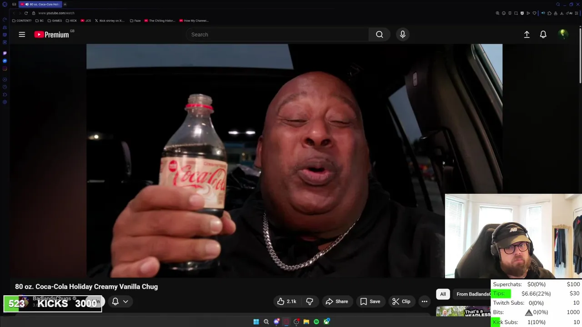This screenshot has width=582, height=327.
Task: Open the YouTube hamburger guide menu
Action: click(x=22, y=35)
